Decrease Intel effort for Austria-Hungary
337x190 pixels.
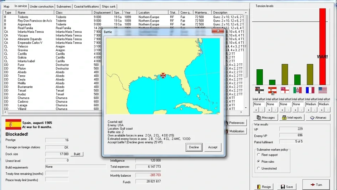pos(275,110)
